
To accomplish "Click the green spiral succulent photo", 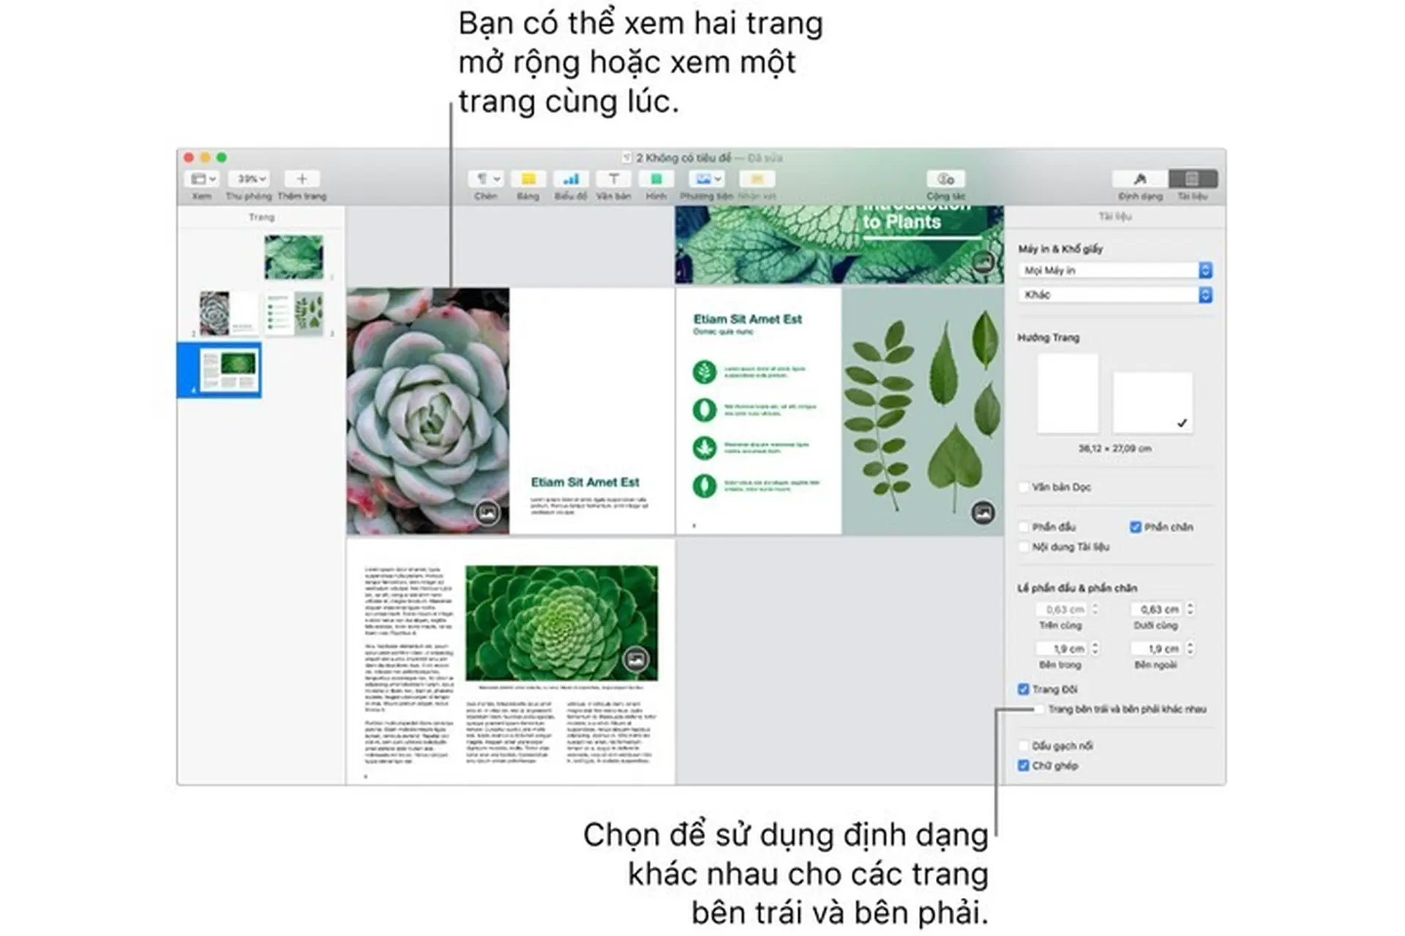I will click(561, 622).
